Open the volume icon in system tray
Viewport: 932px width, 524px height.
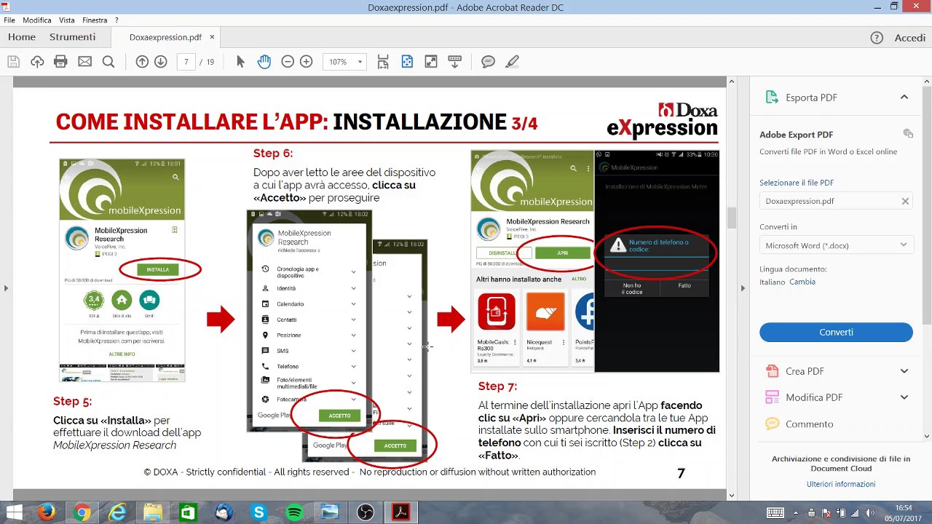(869, 512)
